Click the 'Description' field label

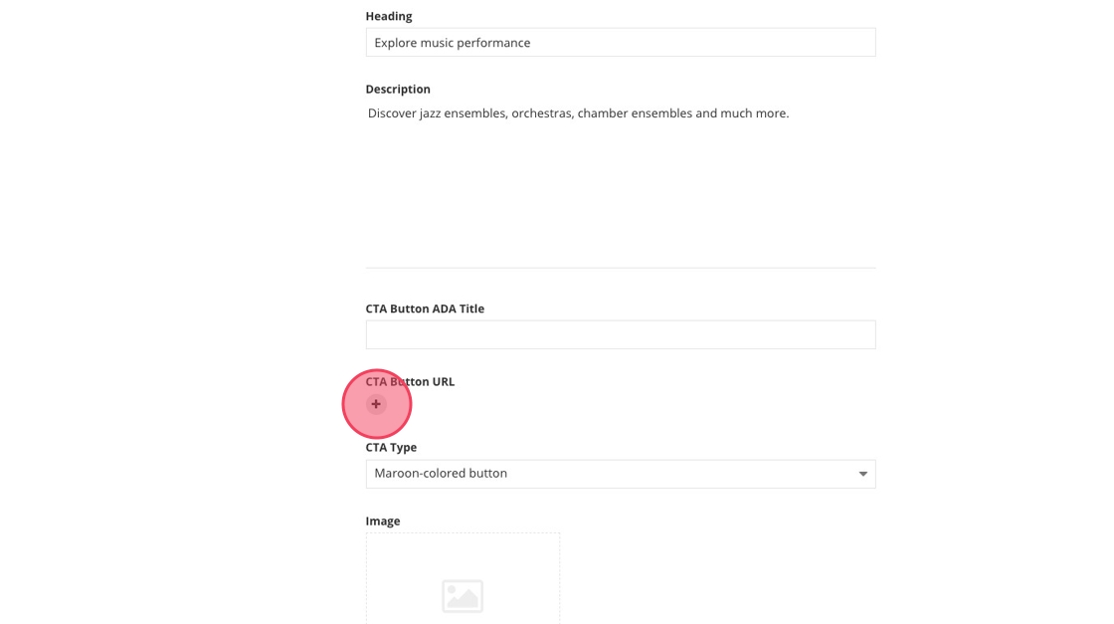(398, 90)
